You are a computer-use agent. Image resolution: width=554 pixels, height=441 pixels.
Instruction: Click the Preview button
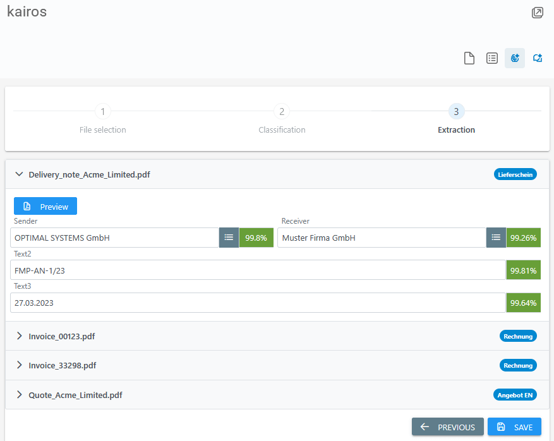coord(45,207)
